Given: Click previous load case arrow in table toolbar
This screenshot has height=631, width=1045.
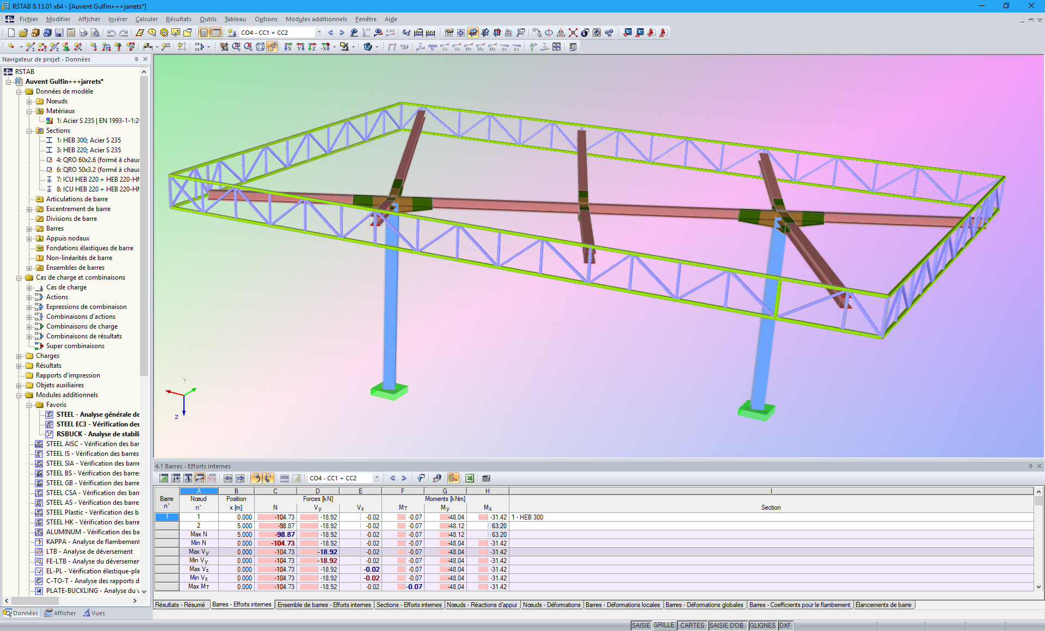Looking at the screenshot, I should click(392, 478).
